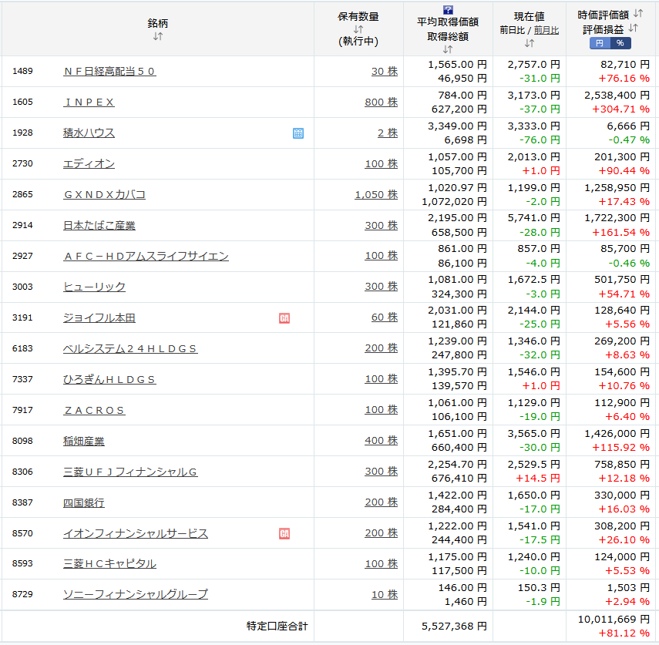
Task: Select stock code 8729
Action: click(22, 594)
